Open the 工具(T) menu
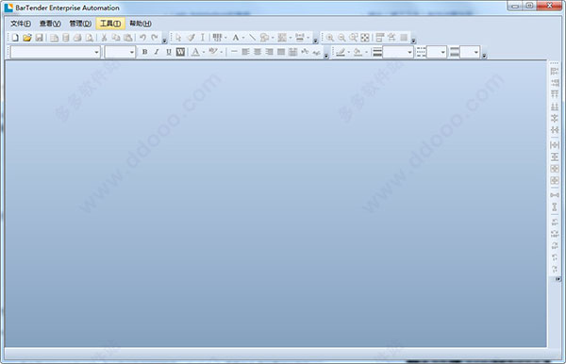Image resolution: width=566 pixels, height=364 pixels. (110, 24)
